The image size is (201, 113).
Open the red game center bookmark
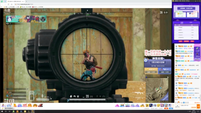tap(35, 7)
